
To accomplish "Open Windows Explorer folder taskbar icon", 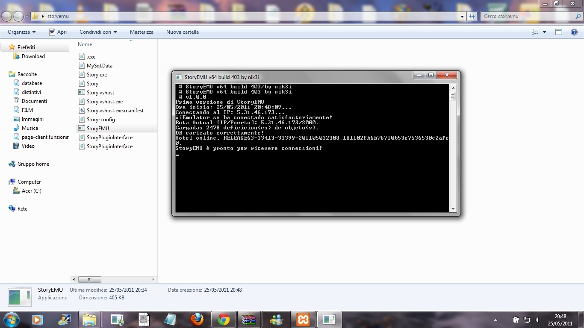I will [x=89, y=319].
